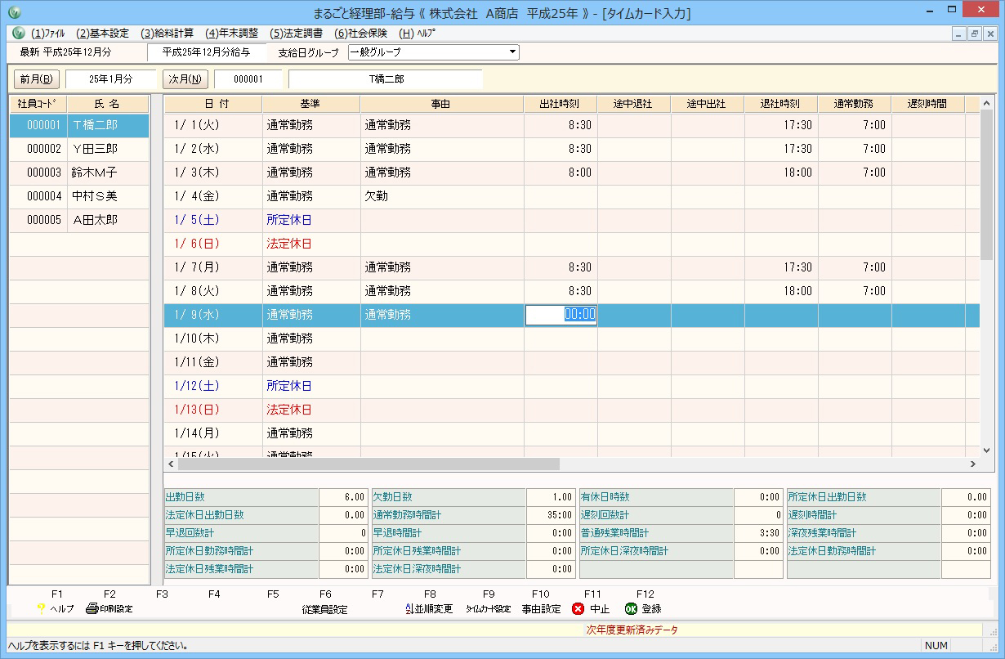Click the 17:30 退社時刻 cell for 1/2

pyautogui.click(x=781, y=149)
